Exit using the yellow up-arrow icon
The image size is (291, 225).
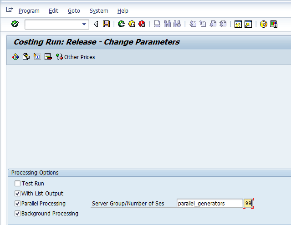132,24
